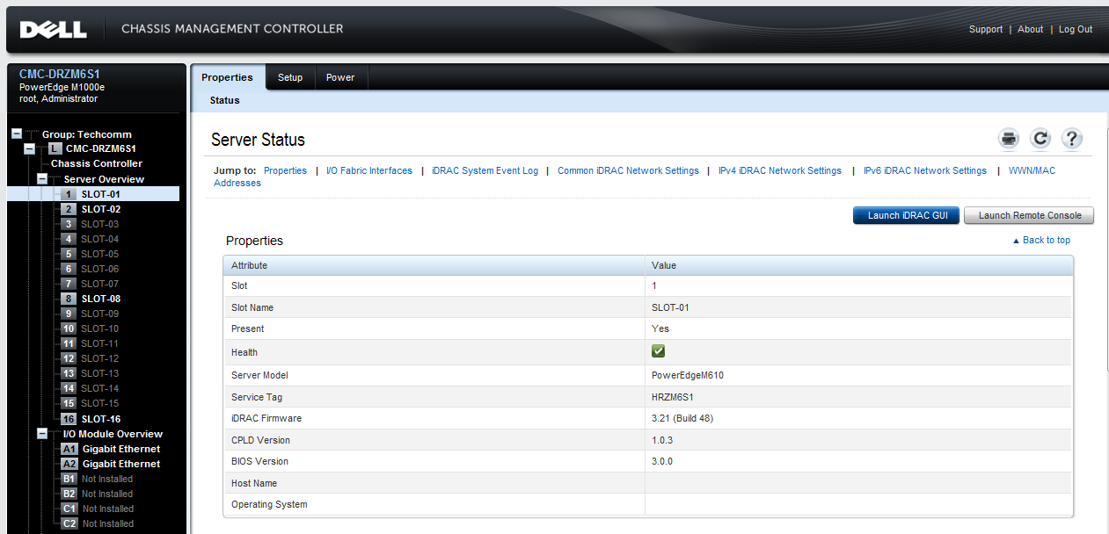This screenshot has width=1109, height=534.
Task: Switch to the Properties tab
Action: [227, 77]
